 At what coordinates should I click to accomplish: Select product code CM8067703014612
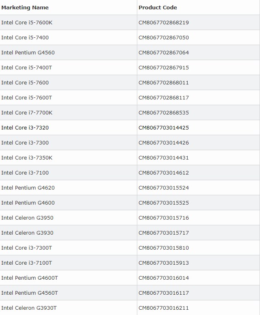click(x=164, y=173)
